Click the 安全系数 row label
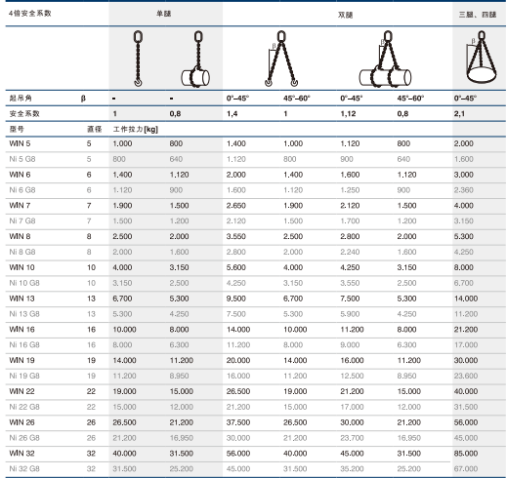507x478 pixels. click(x=24, y=113)
